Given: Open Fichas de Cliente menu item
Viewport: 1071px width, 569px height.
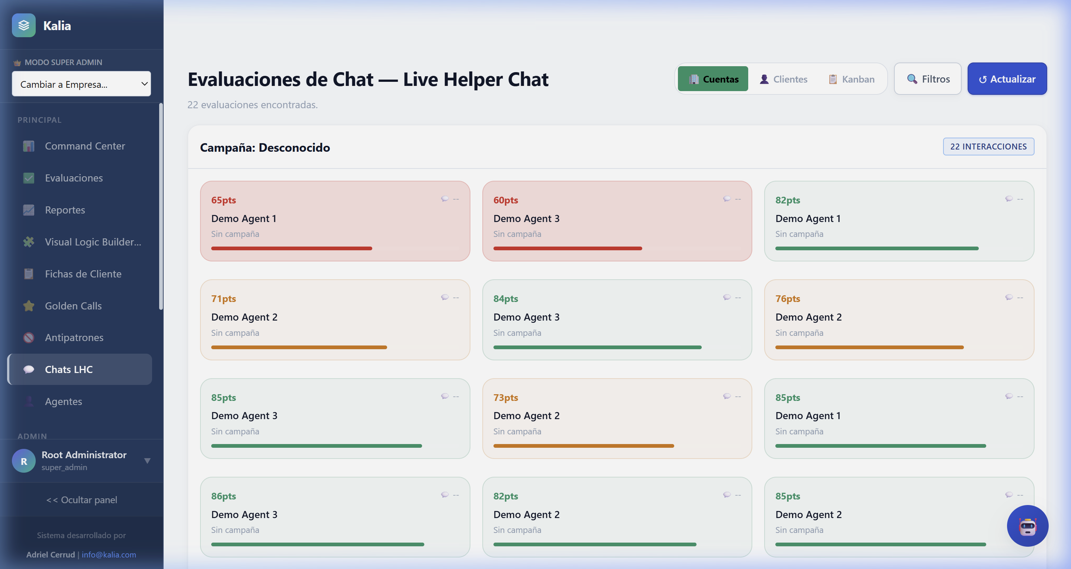Looking at the screenshot, I should click(83, 274).
